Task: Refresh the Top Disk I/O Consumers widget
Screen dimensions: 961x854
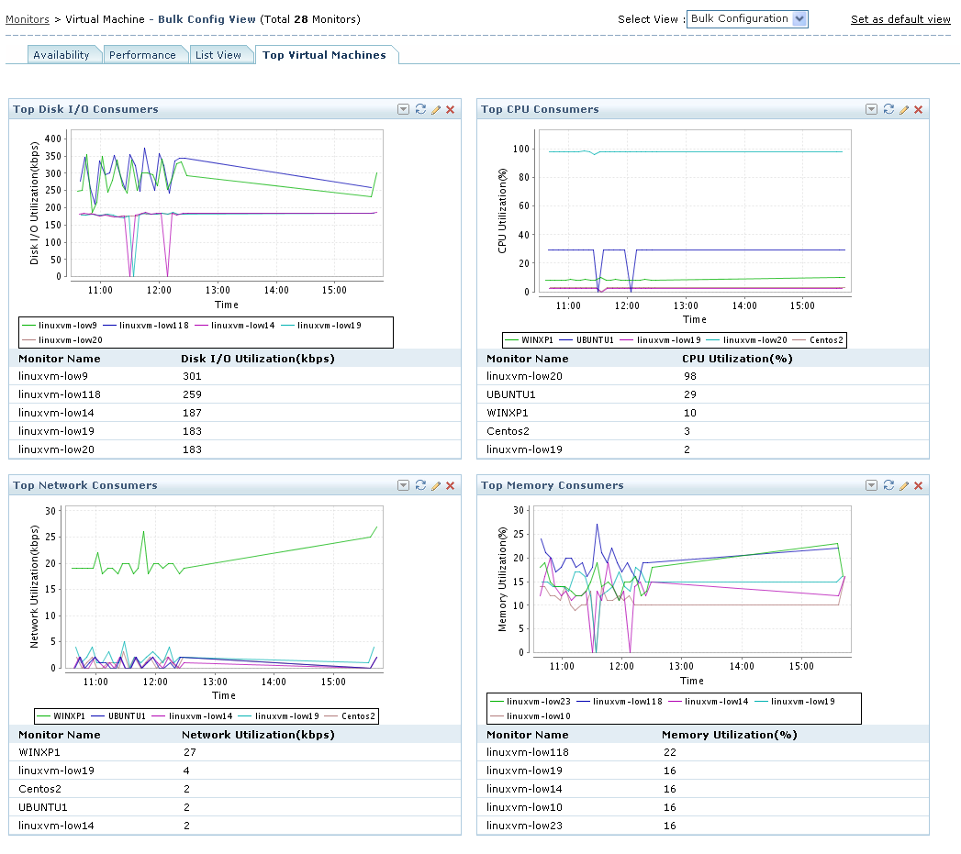Action: tap(420, 109)
